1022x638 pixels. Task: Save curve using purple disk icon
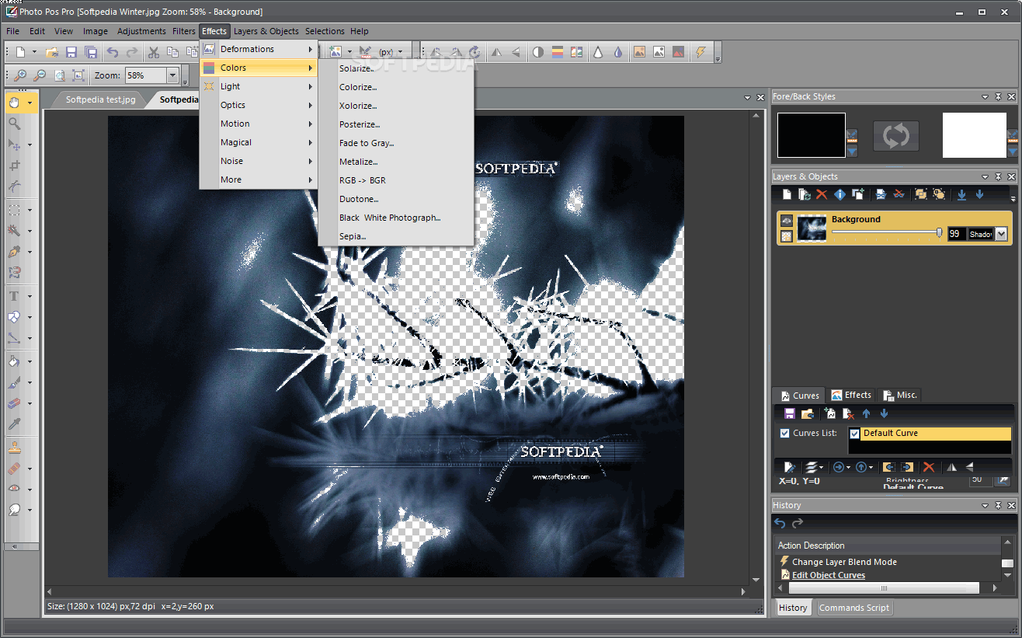[790, 413]
